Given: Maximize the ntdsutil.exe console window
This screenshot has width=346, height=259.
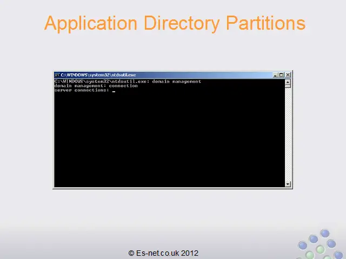Looking at the screenshot, I should (x=281, y=75).
